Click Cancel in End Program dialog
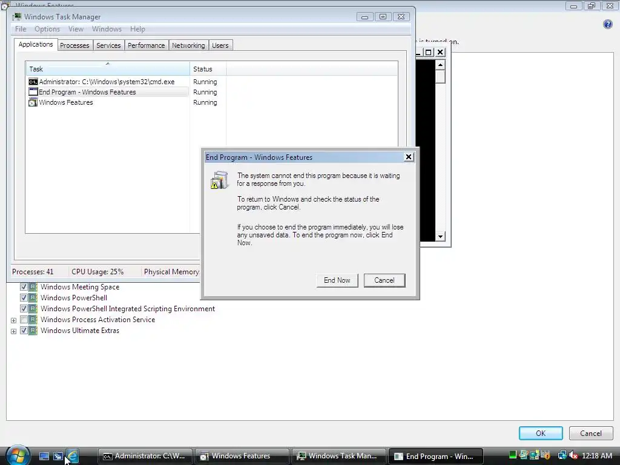The image size is (620, 465). coord(384,280)
